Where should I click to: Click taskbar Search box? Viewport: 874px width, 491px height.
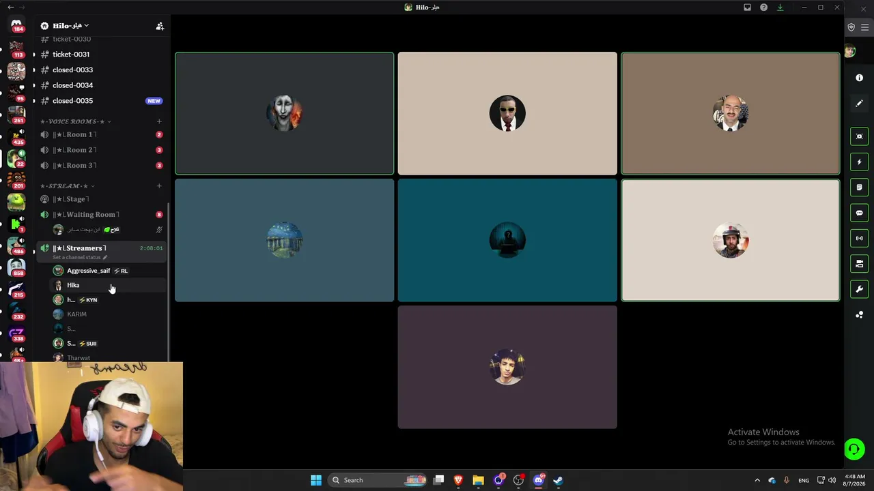(x=378, y=480)
